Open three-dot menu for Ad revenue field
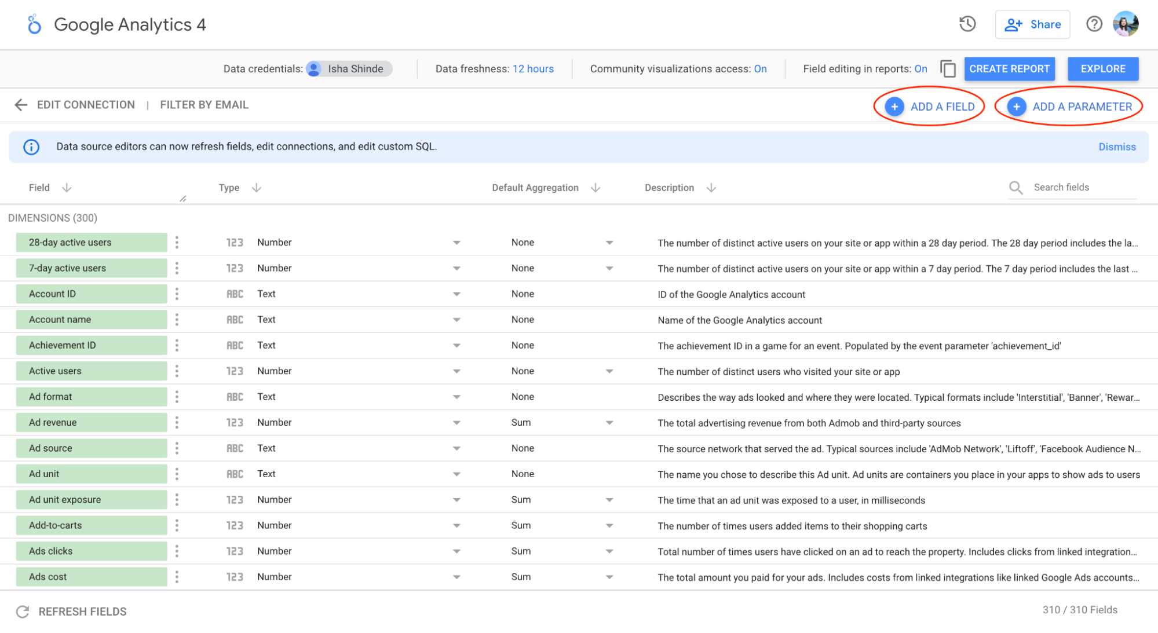Viewport: 1158px width, 633px height. point(177,423)
